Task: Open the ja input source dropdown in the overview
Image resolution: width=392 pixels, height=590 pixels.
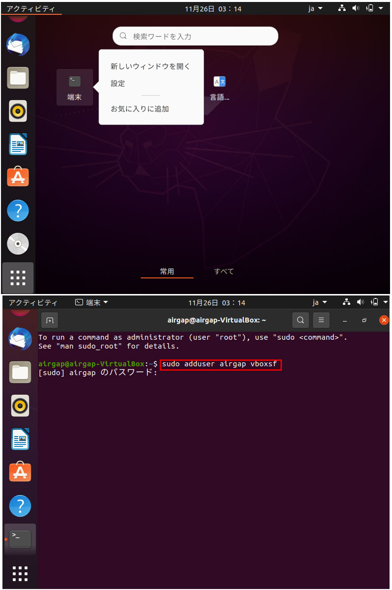Action: pyautogui.click(x=315, y=9)
